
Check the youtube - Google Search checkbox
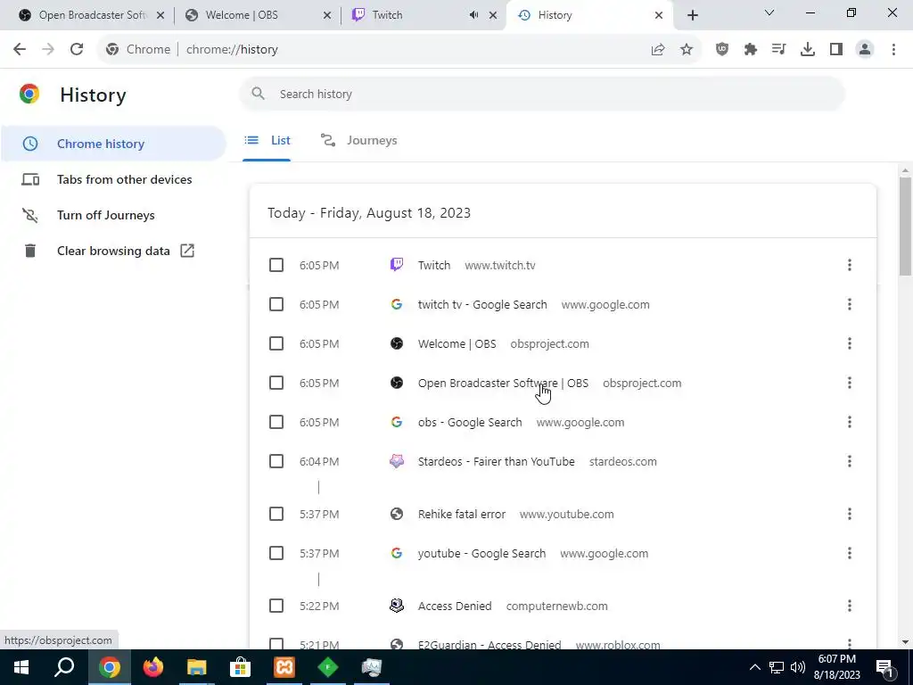click(276, 553)
